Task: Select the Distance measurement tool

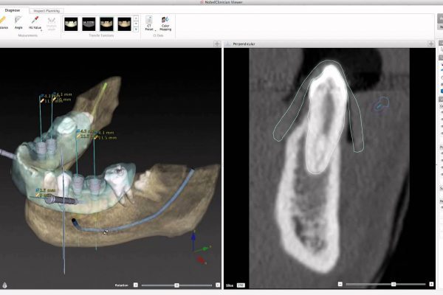Action: [x=2, y=22]
